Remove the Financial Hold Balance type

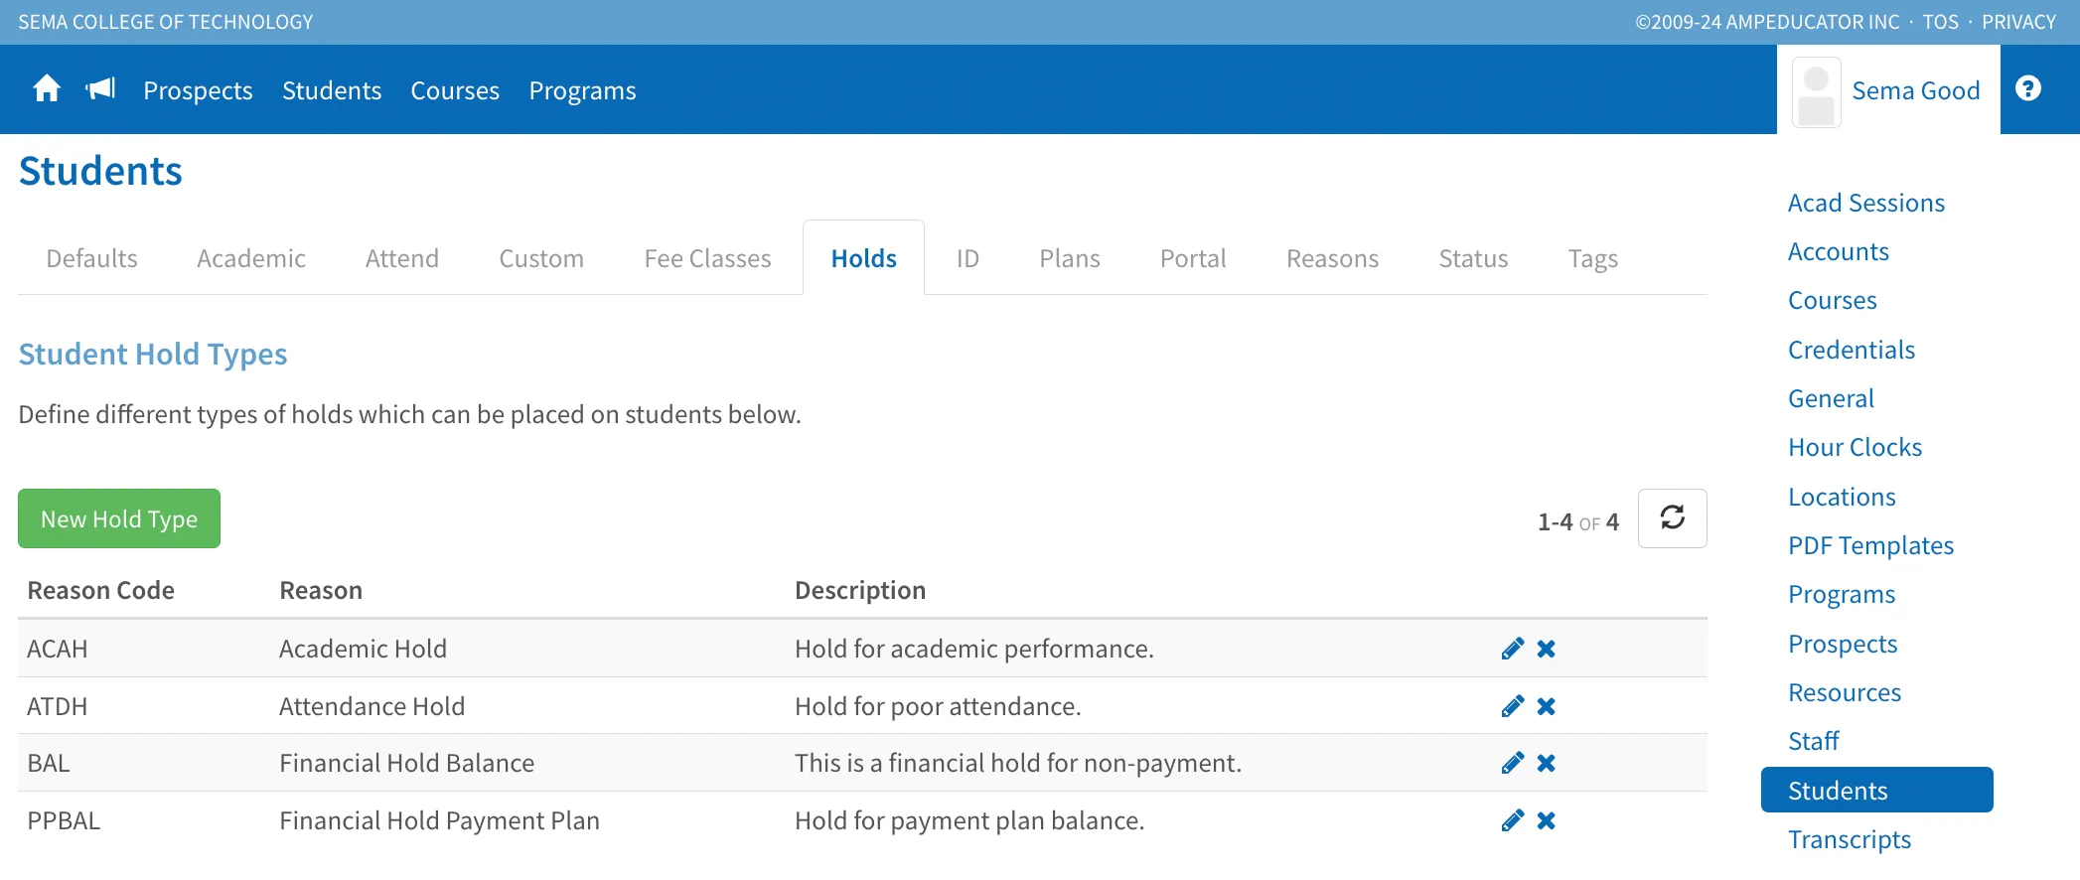click(1546, 763)
